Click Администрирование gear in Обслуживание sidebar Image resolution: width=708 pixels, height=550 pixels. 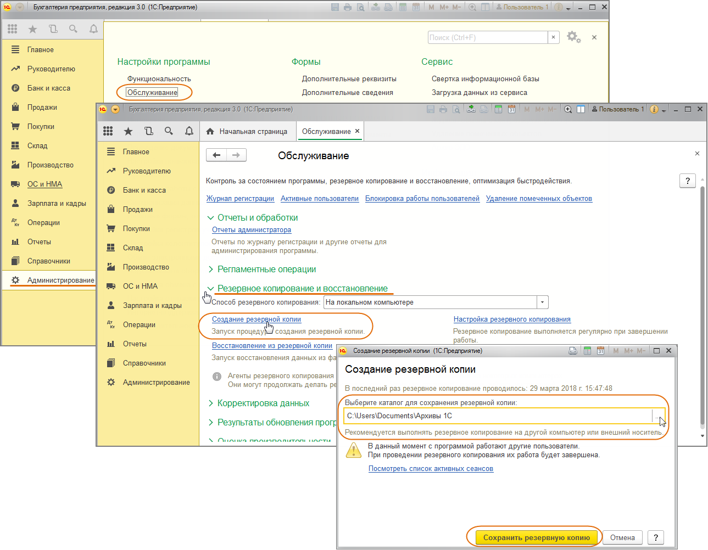coord(111,382)
